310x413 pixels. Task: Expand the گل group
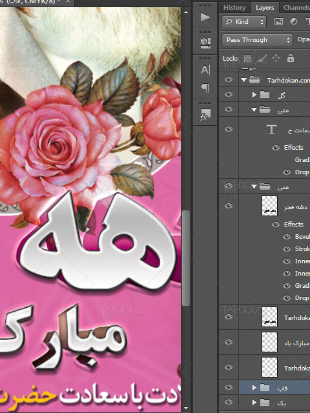coord(254,95)
